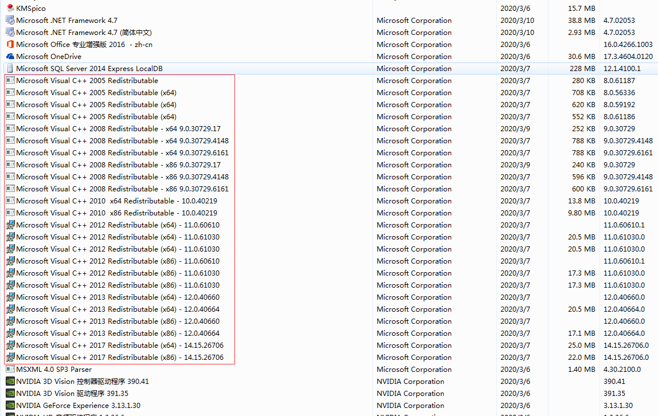This screenshot has width=658, height=416.
Task: Click the SQL Server 2014 Express LocalDB icon
Action: pos(10,68)
